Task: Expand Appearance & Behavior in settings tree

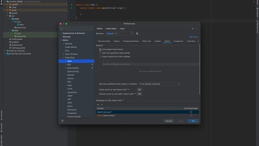Action: pos(61,33)
